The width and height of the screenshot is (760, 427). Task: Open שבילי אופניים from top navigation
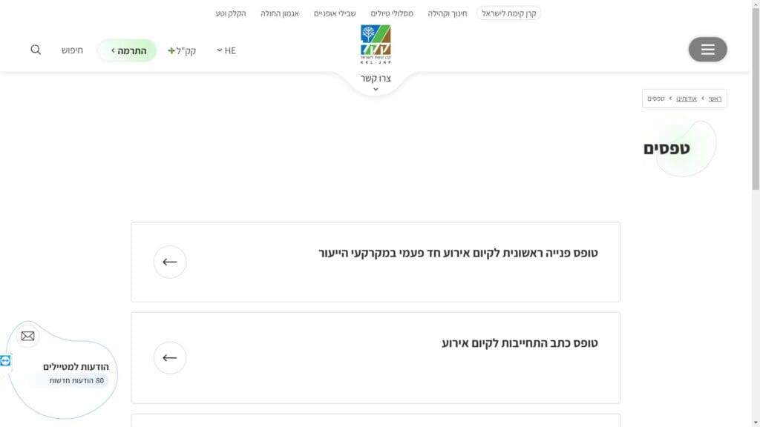(335, 13)
